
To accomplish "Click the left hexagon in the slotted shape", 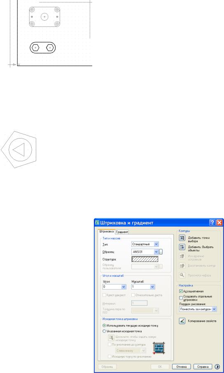I will (35, 48).
